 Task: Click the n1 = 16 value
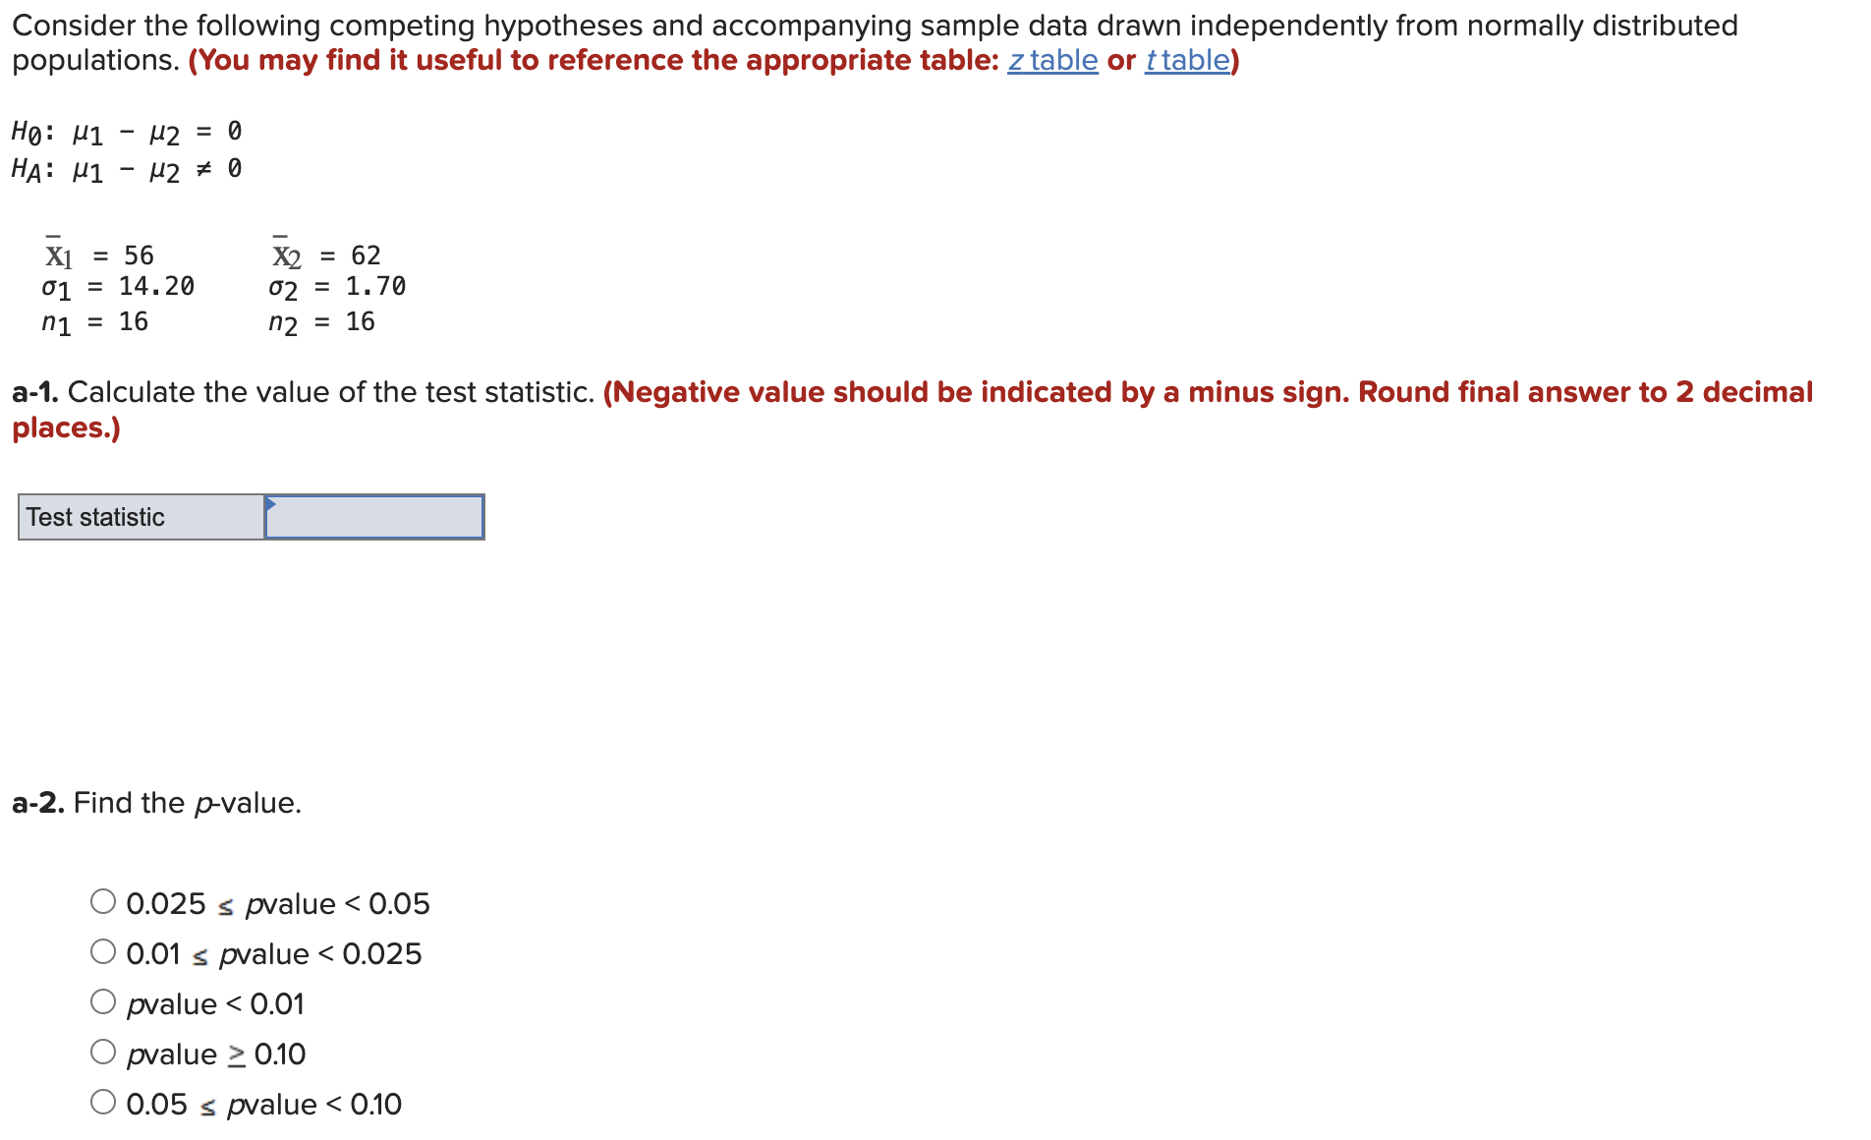pos(94,320)
